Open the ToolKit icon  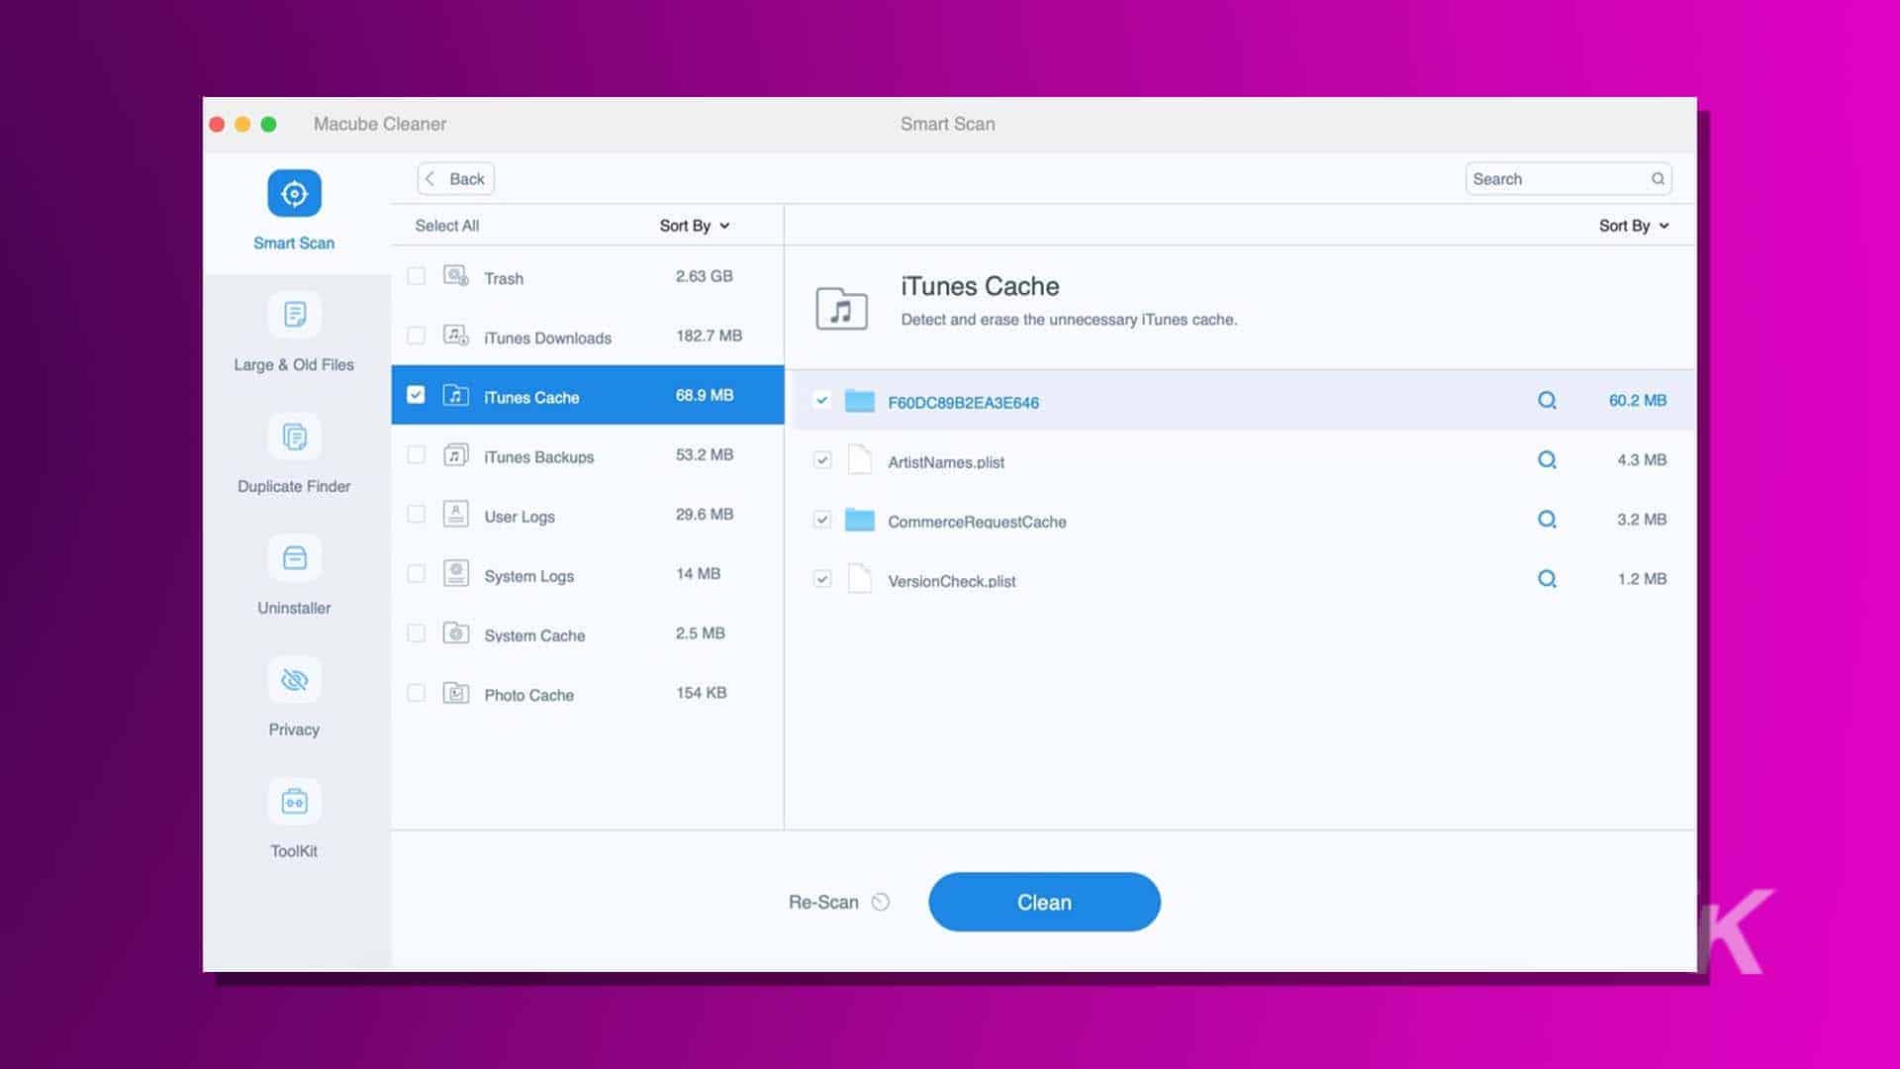point(294,802)
